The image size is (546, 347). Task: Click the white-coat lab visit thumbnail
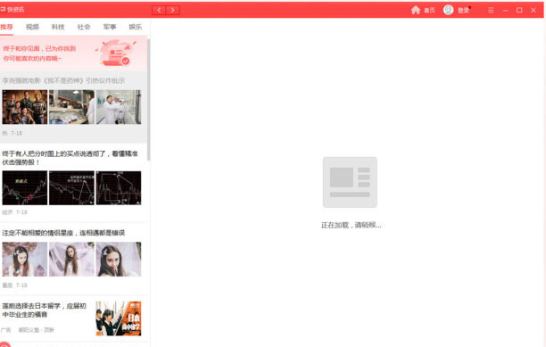119,107
